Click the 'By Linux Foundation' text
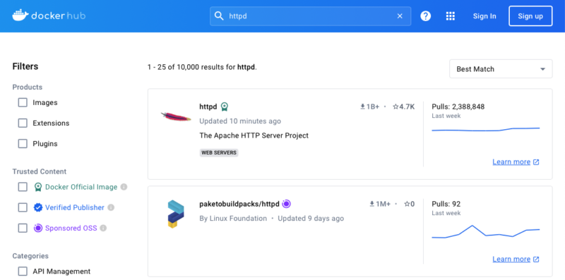565x280 pixels. tap(233, 219)
